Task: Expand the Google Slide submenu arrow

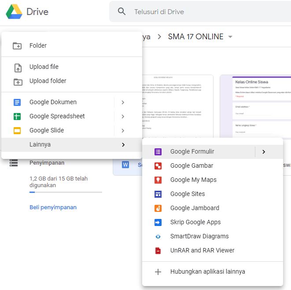Action: tap(123, 131)
